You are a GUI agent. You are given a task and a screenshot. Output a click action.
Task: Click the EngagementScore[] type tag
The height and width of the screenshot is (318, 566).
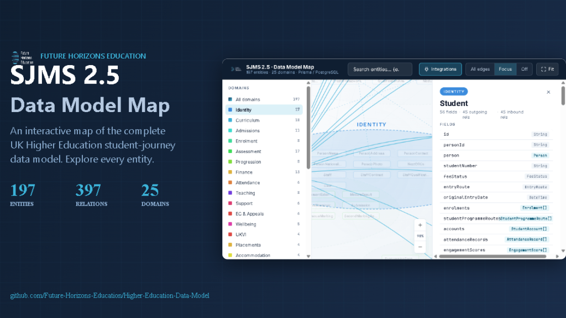click(x=528, y=250)
